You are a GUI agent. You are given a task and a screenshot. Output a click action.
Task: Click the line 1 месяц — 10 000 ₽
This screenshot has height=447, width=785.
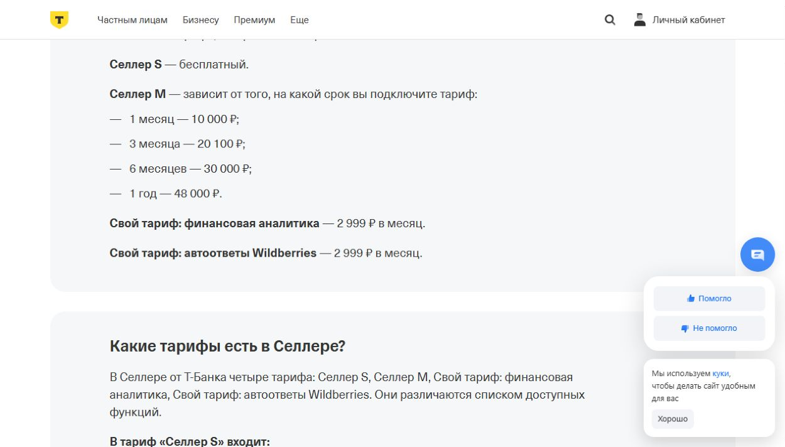click(x=184, y=119)
